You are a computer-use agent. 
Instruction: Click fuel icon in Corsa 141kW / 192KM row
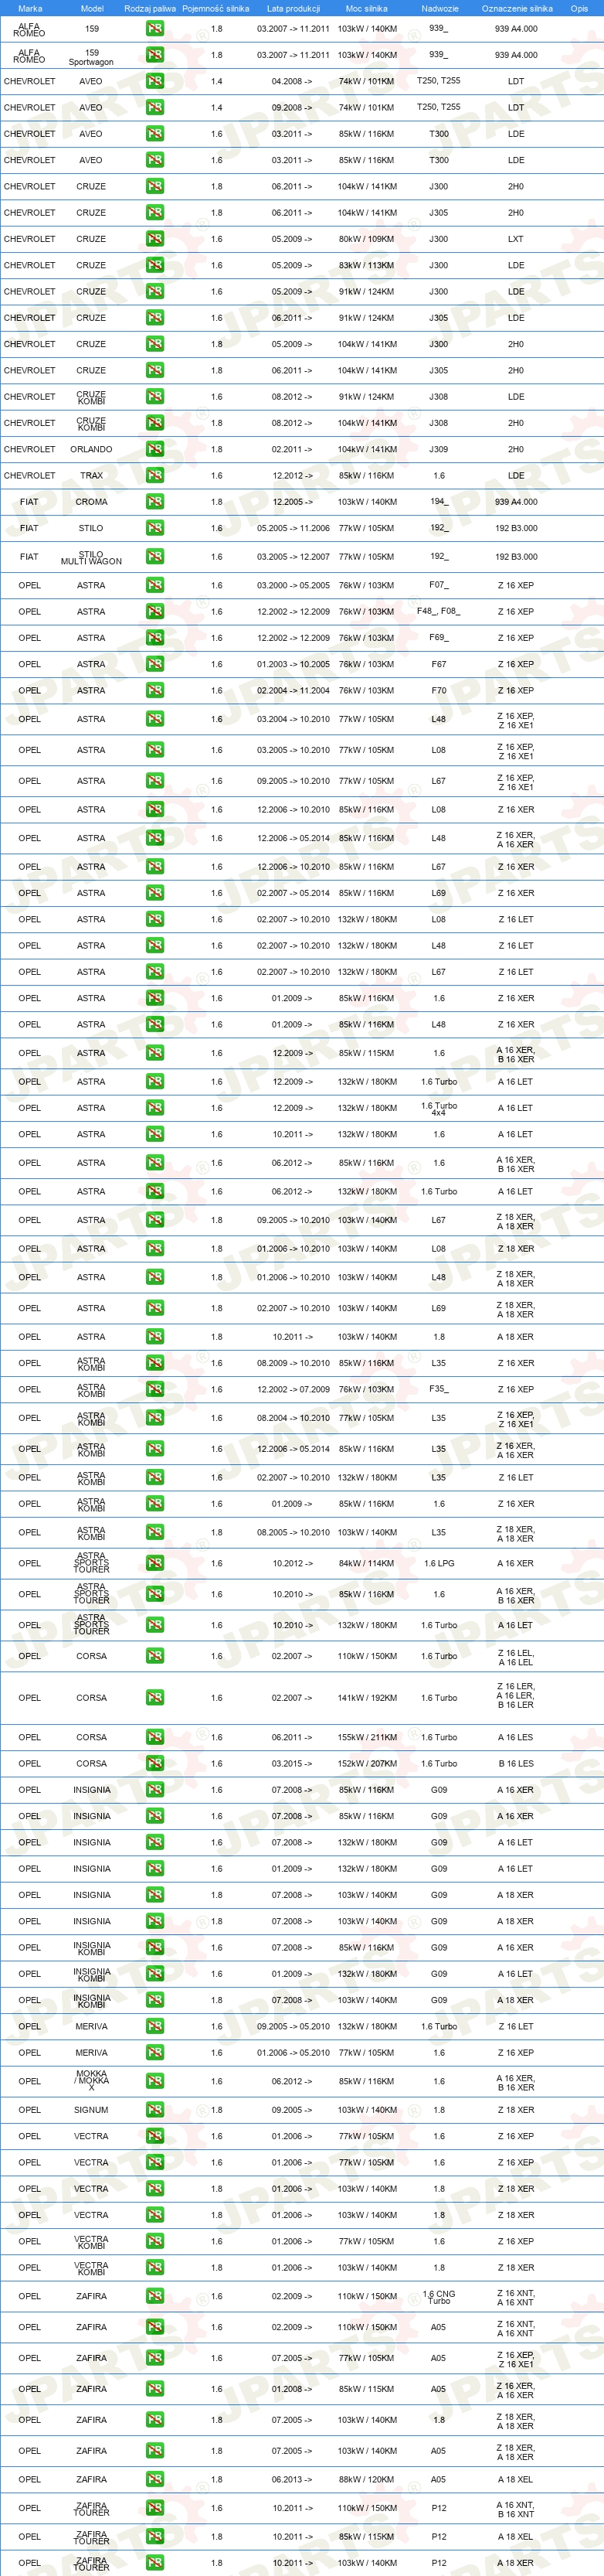154,1697
